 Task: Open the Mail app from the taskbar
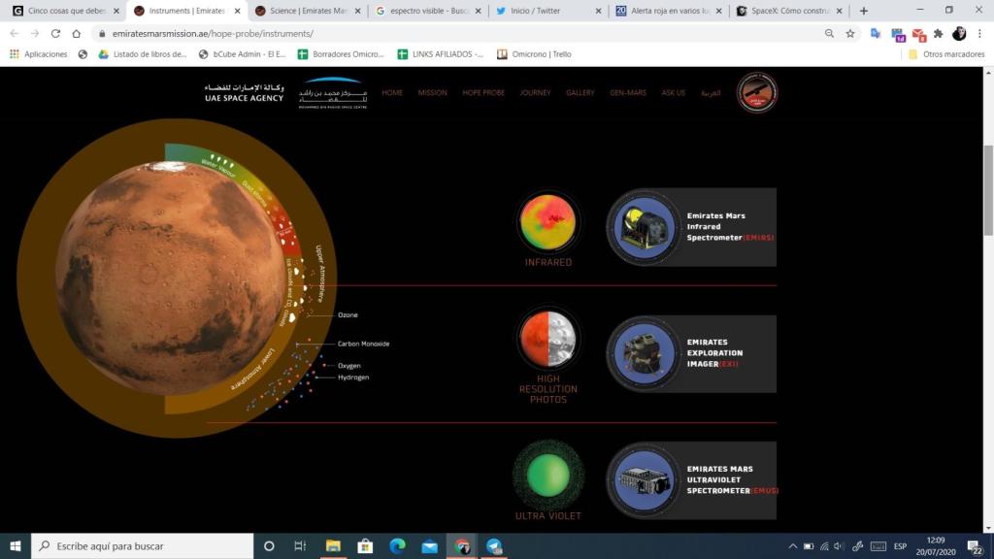[430, 545]
